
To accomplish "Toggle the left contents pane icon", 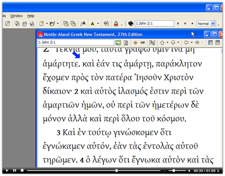I will [210, 43].
